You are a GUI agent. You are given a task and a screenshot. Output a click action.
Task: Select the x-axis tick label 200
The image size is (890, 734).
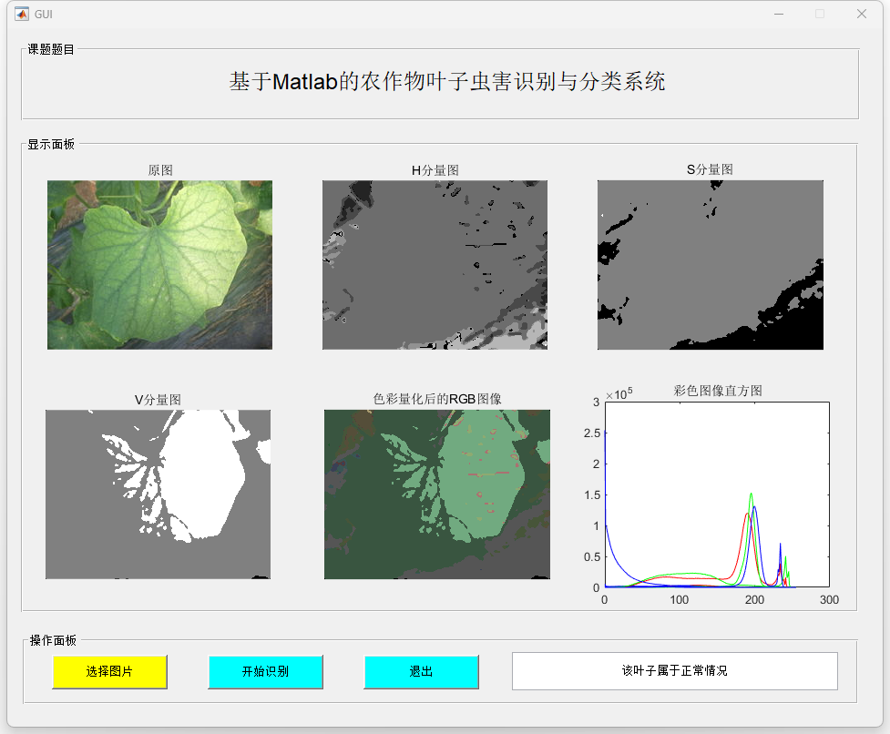754,599
